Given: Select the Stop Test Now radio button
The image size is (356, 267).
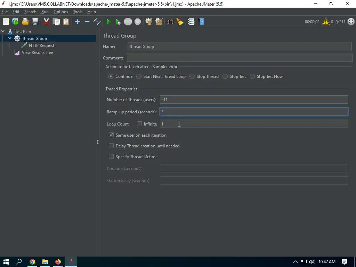Looking at the screenshot, I should 252,76.
